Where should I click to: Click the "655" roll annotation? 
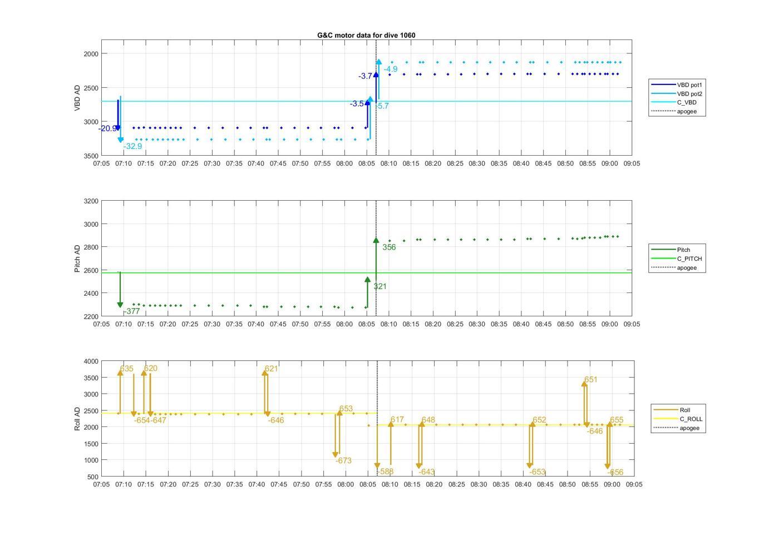click(617, 420)
